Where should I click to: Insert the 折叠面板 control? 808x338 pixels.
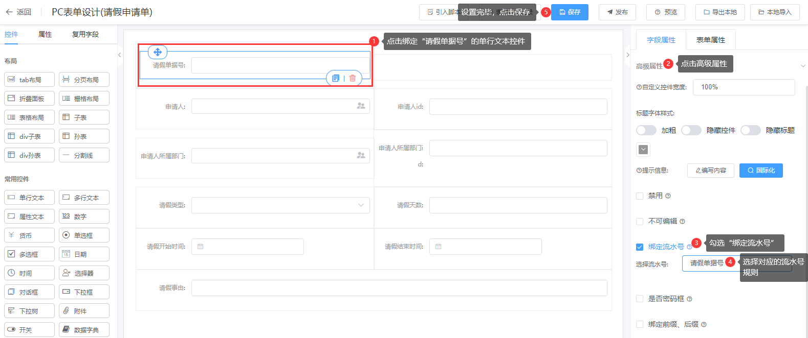coord(29,99)
